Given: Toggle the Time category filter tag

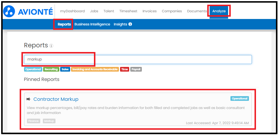Looking at the screenshot, I should [x=124, y=69].
